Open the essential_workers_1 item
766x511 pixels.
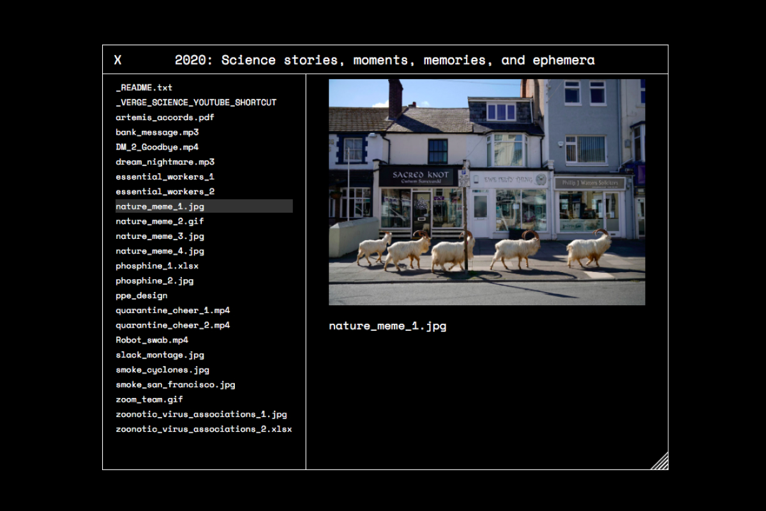[165, 176]
